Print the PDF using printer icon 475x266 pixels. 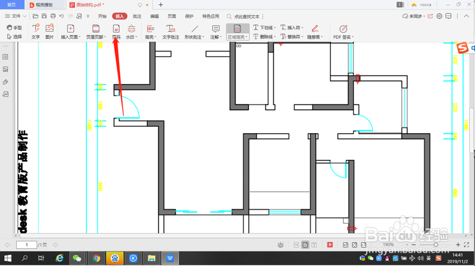[53, 16]
